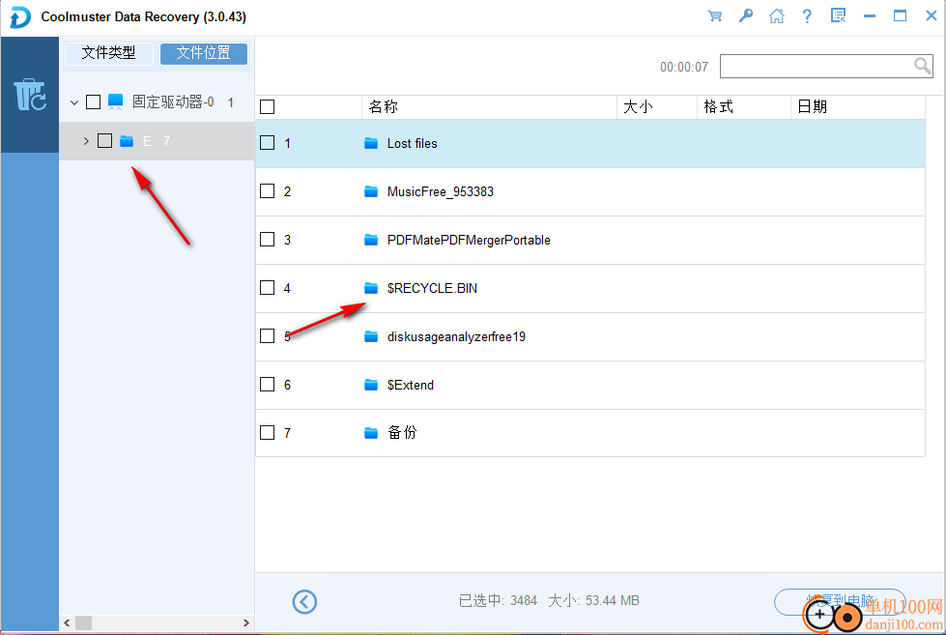
Task: Check the $Extend row checkbox
Action: [268, 384]
